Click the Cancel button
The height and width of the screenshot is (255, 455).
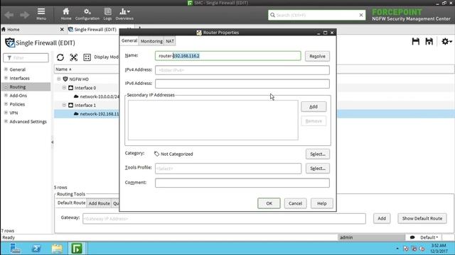click(x=295, y=203)
